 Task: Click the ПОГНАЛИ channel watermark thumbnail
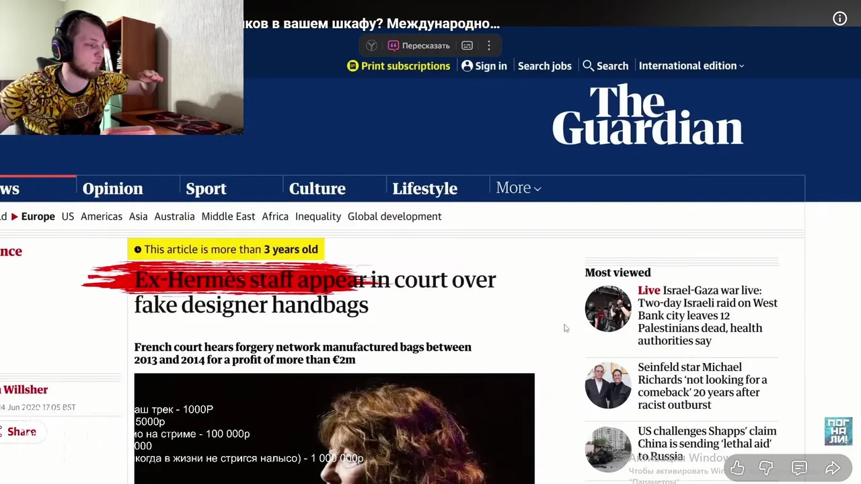click(x=838, y=431)
